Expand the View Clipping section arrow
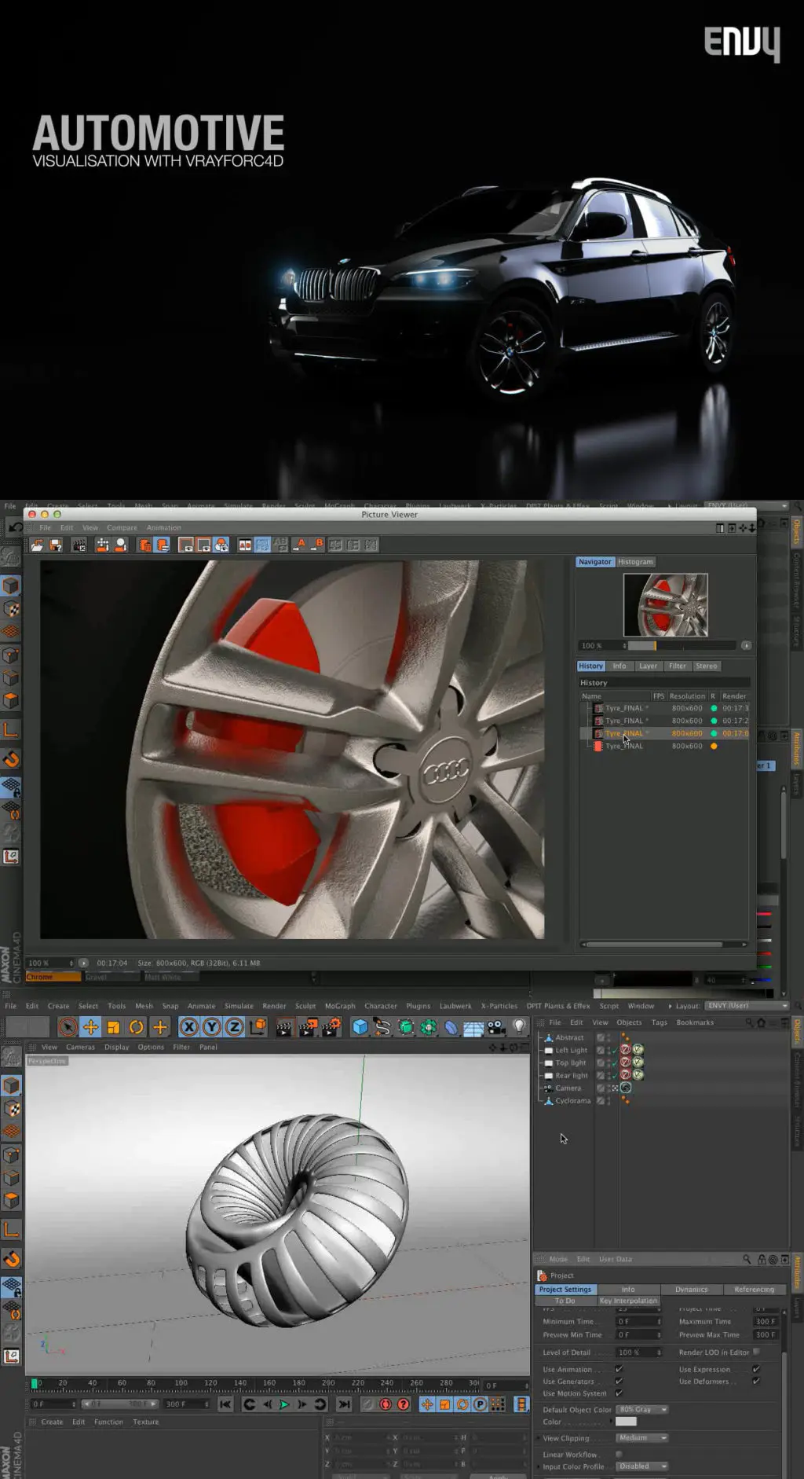This screenshot has width=804, height=1479. point(537,1438)
